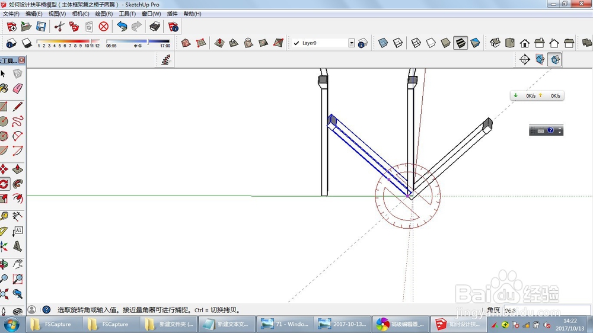The height and width of the screenshot is (333, 593).
Task: Switch to Right view
Action: [x=539, y=43]
